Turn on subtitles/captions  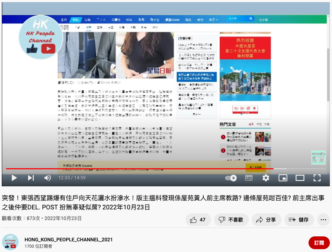(248, 178)
